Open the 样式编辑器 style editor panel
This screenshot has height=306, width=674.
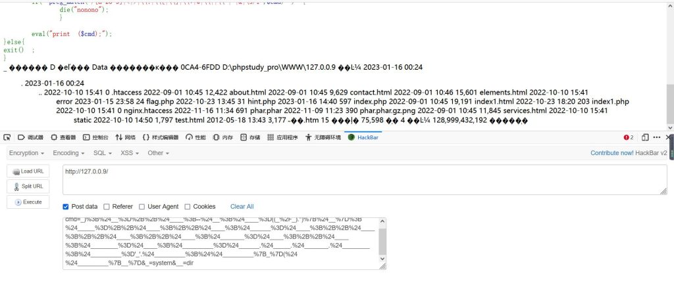[x=161, y=137]
